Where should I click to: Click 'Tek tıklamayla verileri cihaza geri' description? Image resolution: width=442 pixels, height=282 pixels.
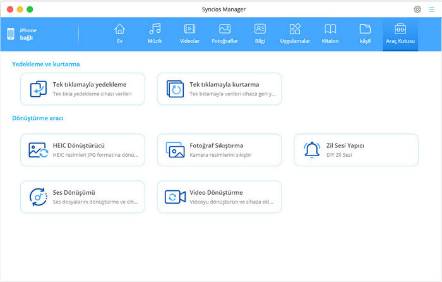point(232,94)
